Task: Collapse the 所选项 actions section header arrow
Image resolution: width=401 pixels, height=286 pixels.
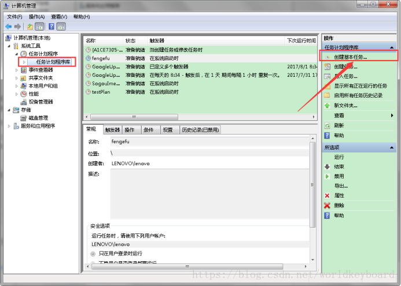Action: [x=392, y=147]
